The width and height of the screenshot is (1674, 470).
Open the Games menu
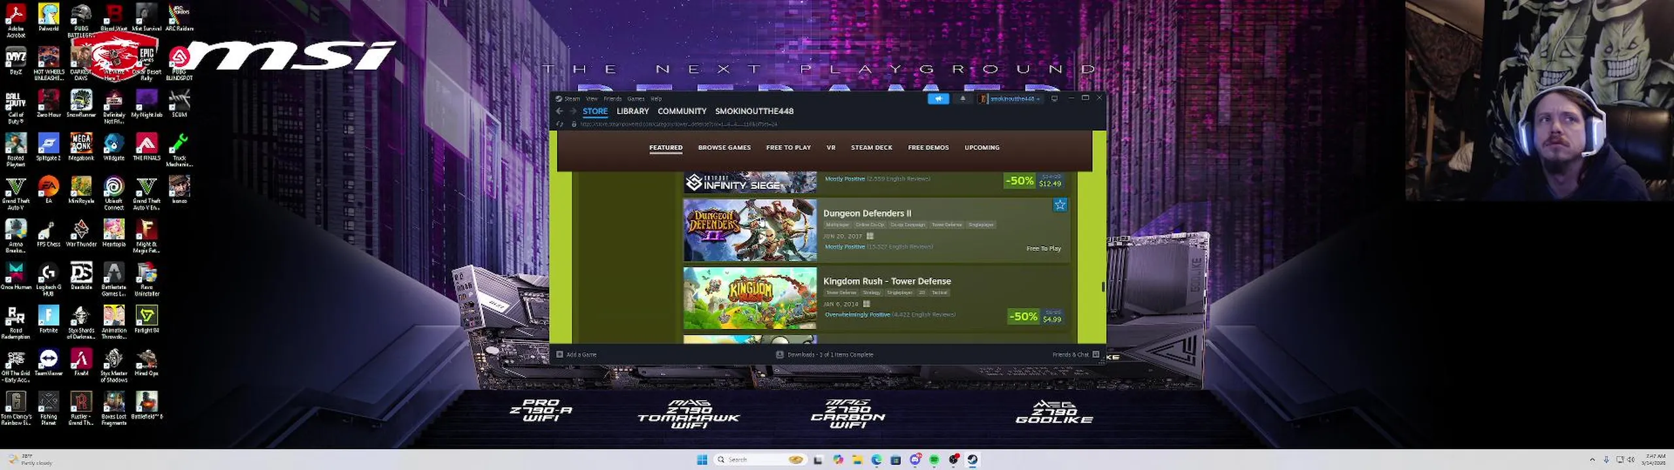pyautogui.click(x=636, y=99)
